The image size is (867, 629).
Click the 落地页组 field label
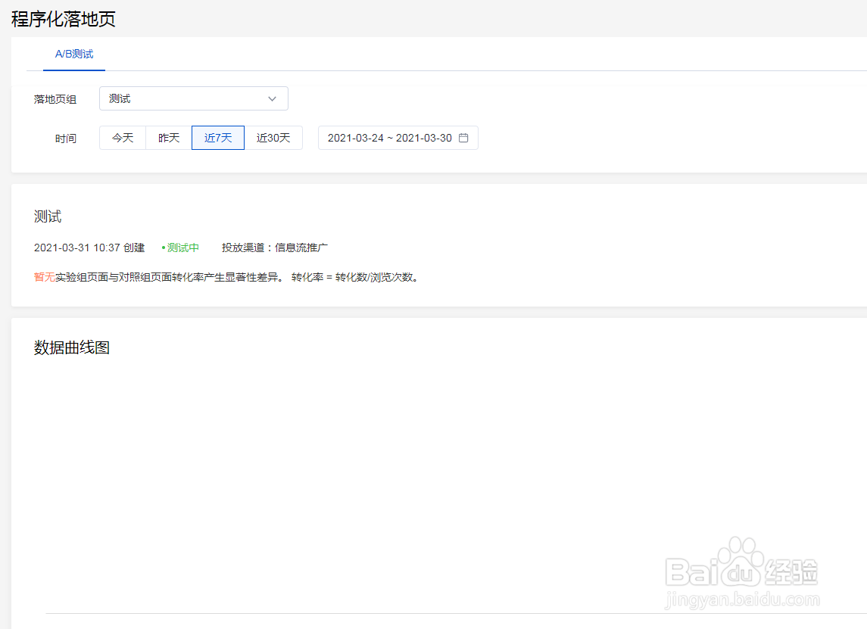coord(55,99)
